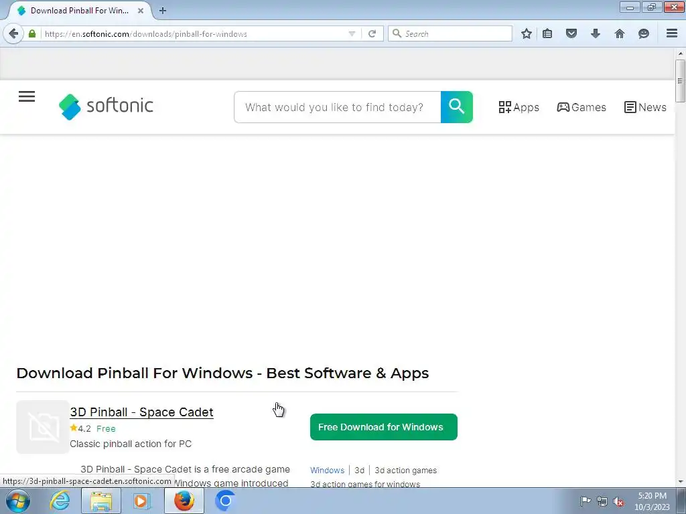Click the Firefox toolbar Search field
Image resolution: width=686 pixels, height=514 pixels.
pos(450,33)
